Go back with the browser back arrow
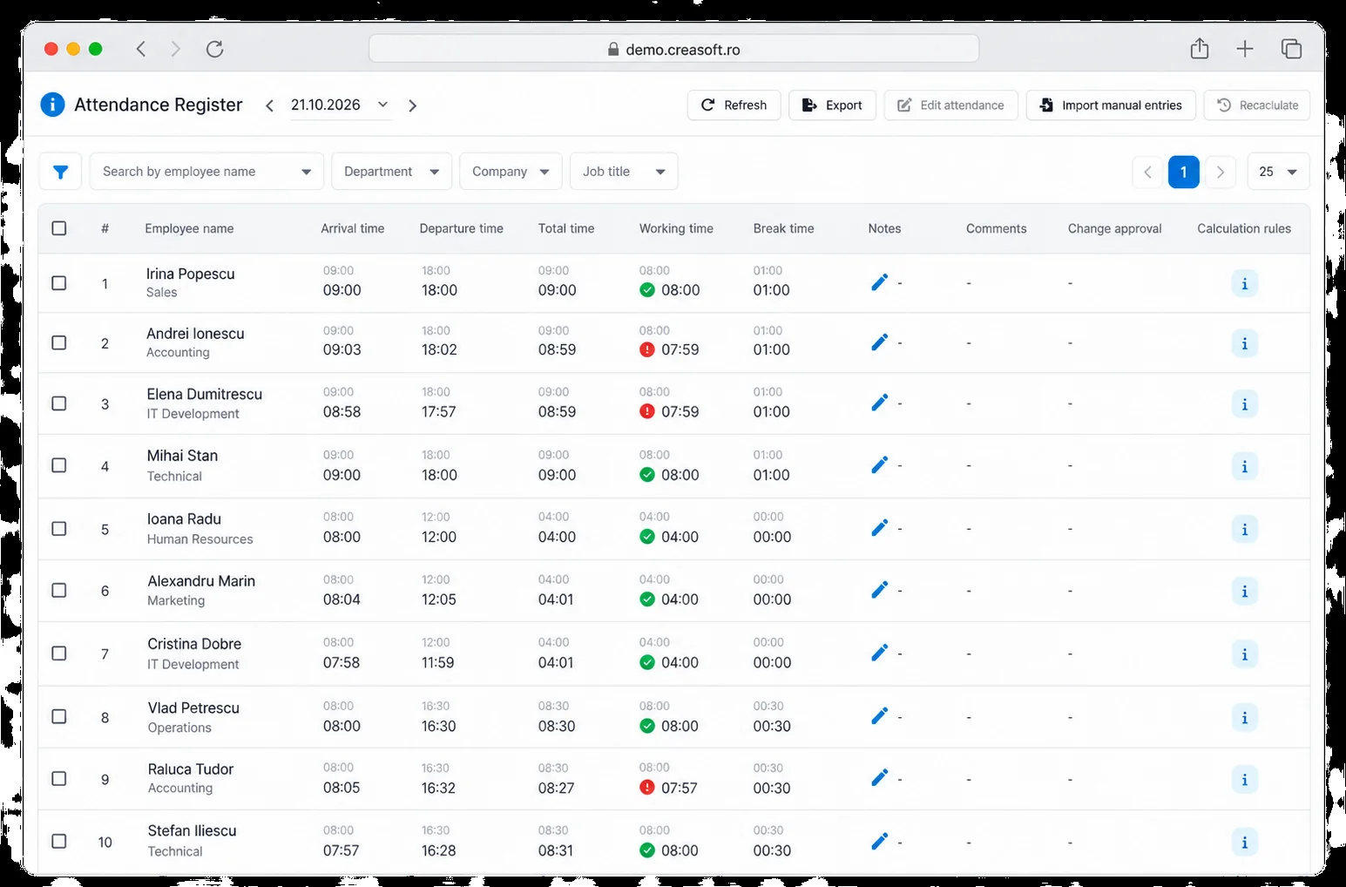The width and height of the screenshot is (1346, 887). (141, 49)
